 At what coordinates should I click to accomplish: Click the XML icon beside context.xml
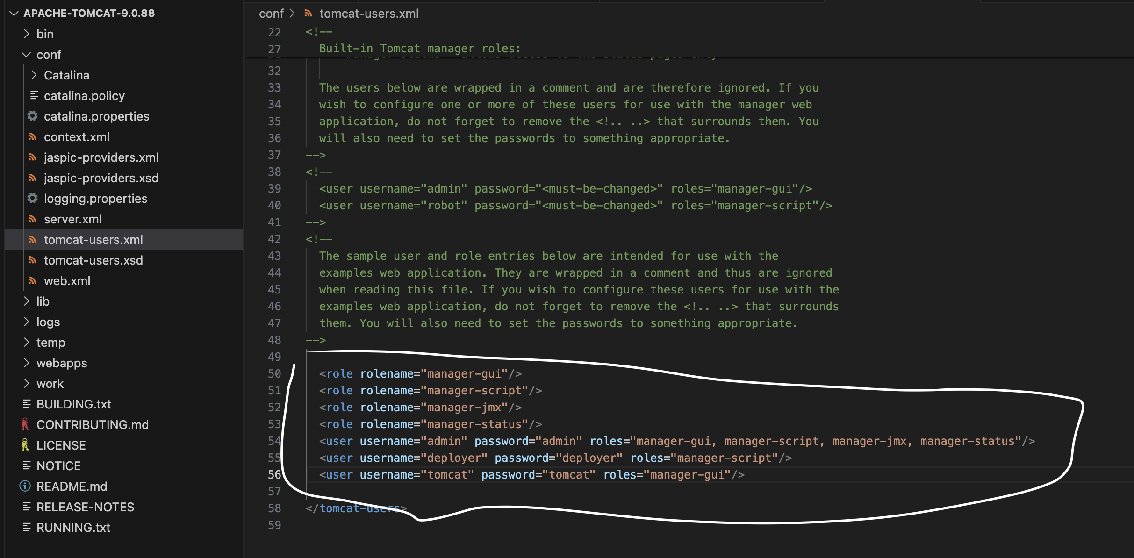pos(32,136)
